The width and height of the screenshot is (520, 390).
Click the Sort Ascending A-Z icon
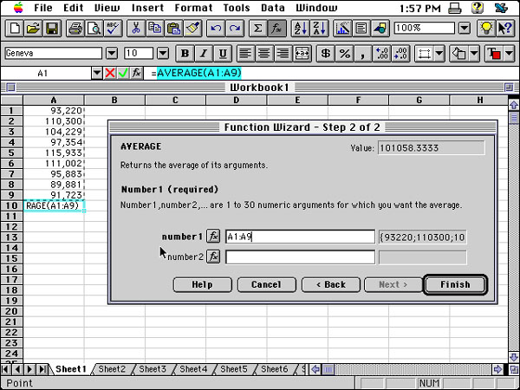click(301, 29)
